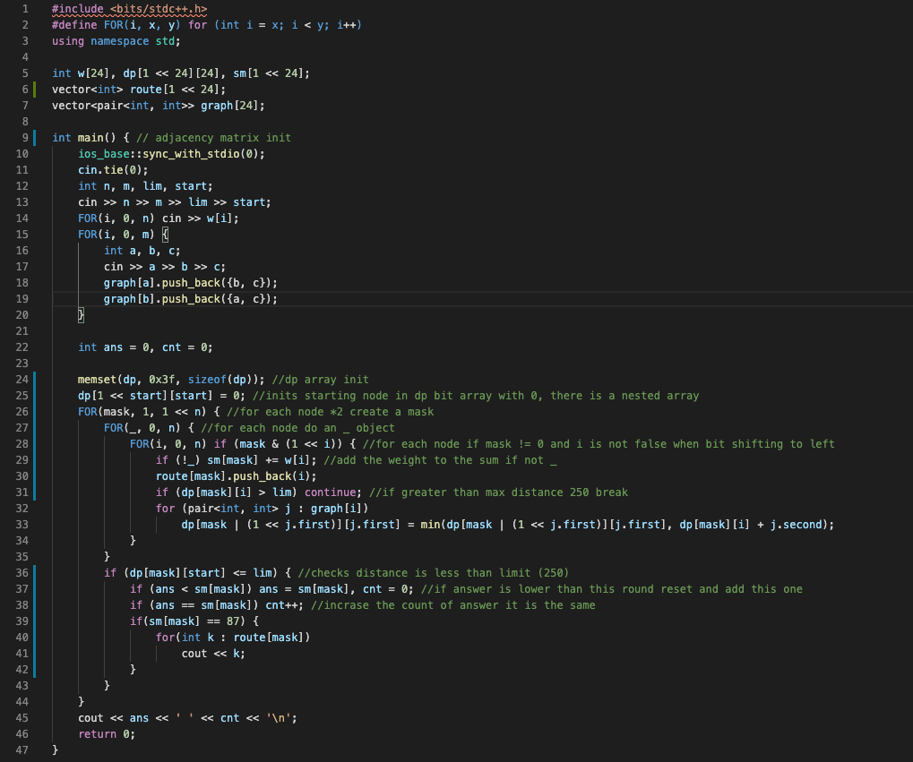Click line number 26 in the gutter
This screenshot has height=762, width=913.
(21, 411)
